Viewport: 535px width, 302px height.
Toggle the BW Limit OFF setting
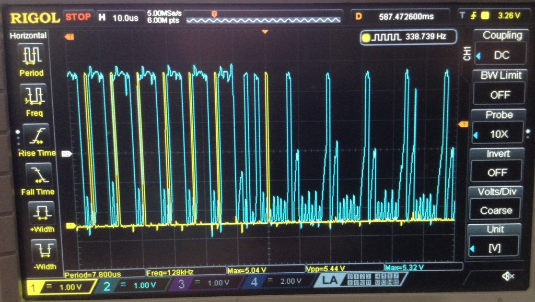[500, 95]
